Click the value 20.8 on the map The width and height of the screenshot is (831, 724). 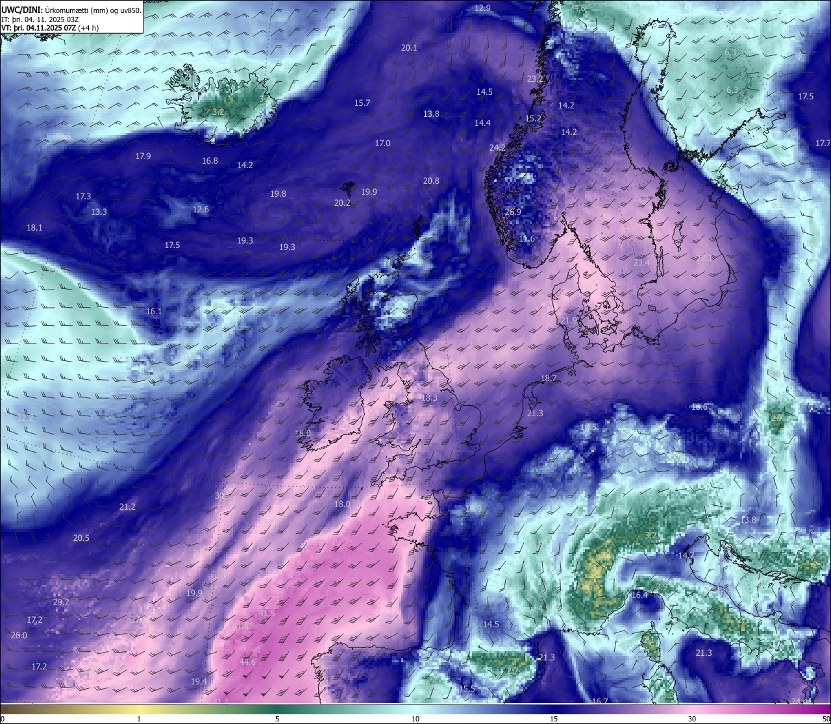pos(431,181)
